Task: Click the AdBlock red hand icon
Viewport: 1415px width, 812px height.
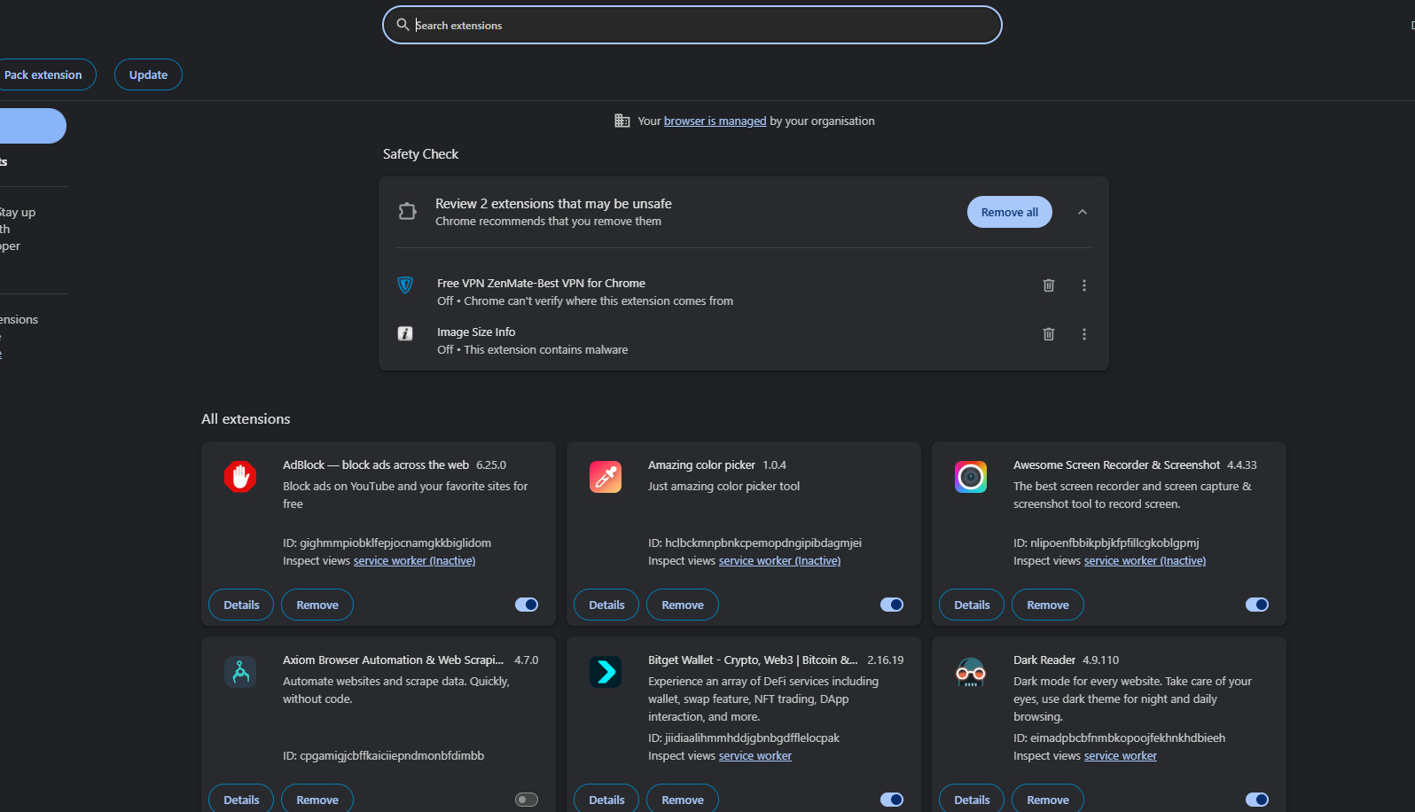Action: click(240, 477)
